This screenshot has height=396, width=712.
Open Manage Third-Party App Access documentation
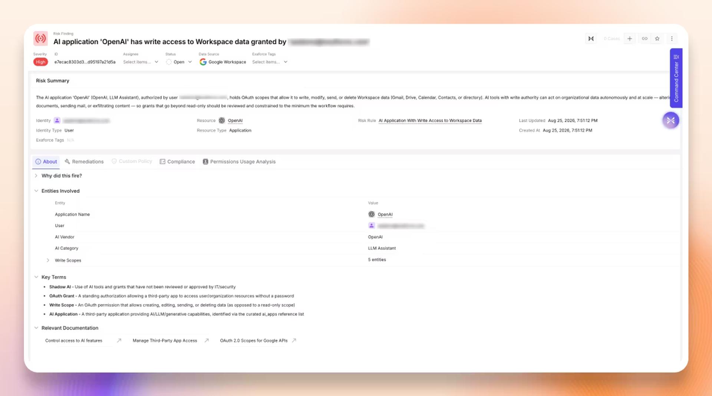pyautogui.click(x=165, y=340)
